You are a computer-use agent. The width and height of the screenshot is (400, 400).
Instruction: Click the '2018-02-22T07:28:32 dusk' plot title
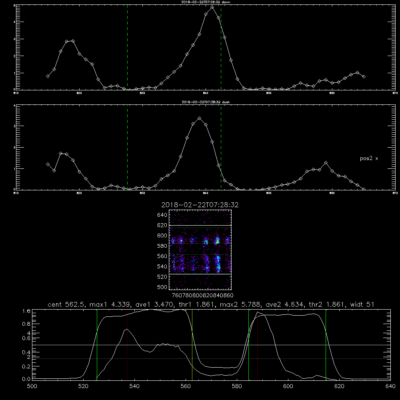coord(206,102)
